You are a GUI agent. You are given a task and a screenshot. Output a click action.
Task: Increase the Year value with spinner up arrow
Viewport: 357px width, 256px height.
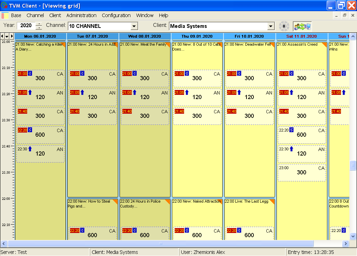pyautogui.click(x=39, y=24)
